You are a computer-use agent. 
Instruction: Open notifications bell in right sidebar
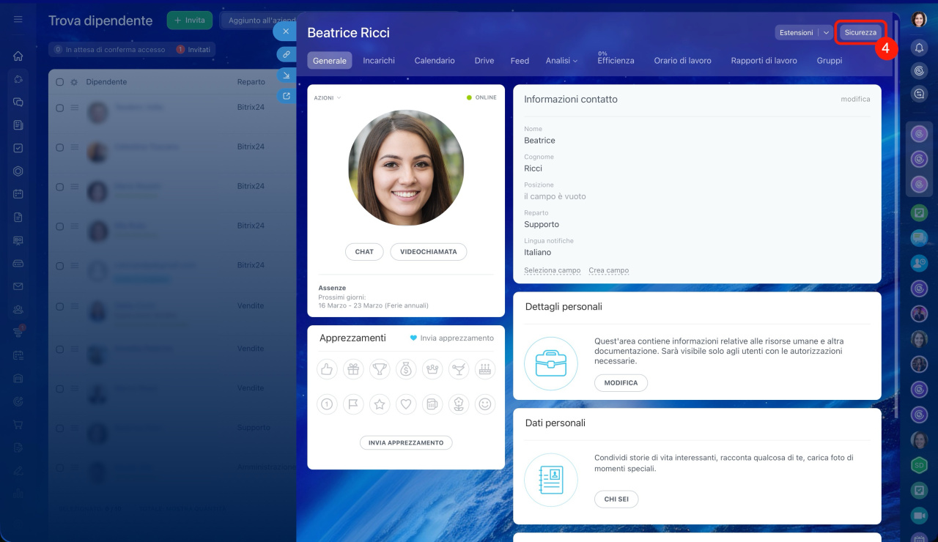point(919,48)
